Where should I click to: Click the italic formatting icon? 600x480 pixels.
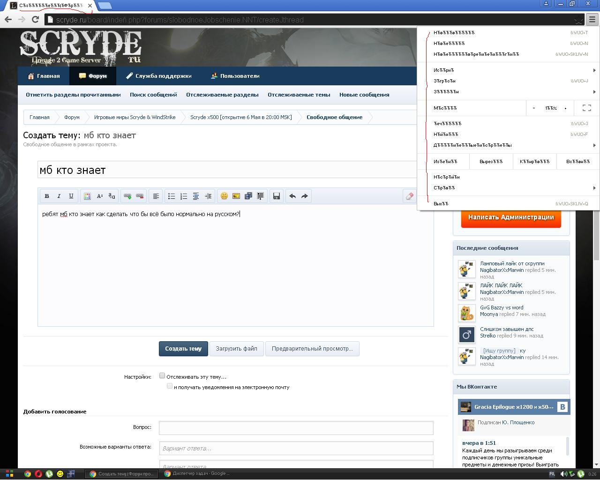coord(59,196)
